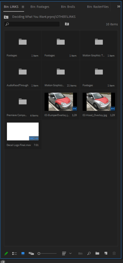Navigate up one bin level icon
123x263 pixels.
(x=6, y=17)
